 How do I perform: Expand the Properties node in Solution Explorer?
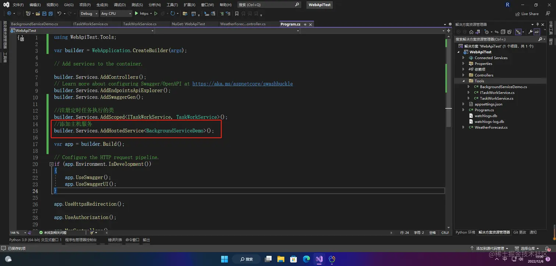[x=463, y=64]
